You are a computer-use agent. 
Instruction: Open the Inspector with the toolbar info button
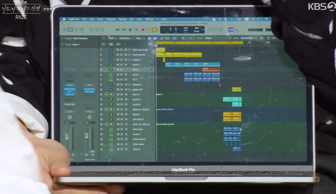70,30
